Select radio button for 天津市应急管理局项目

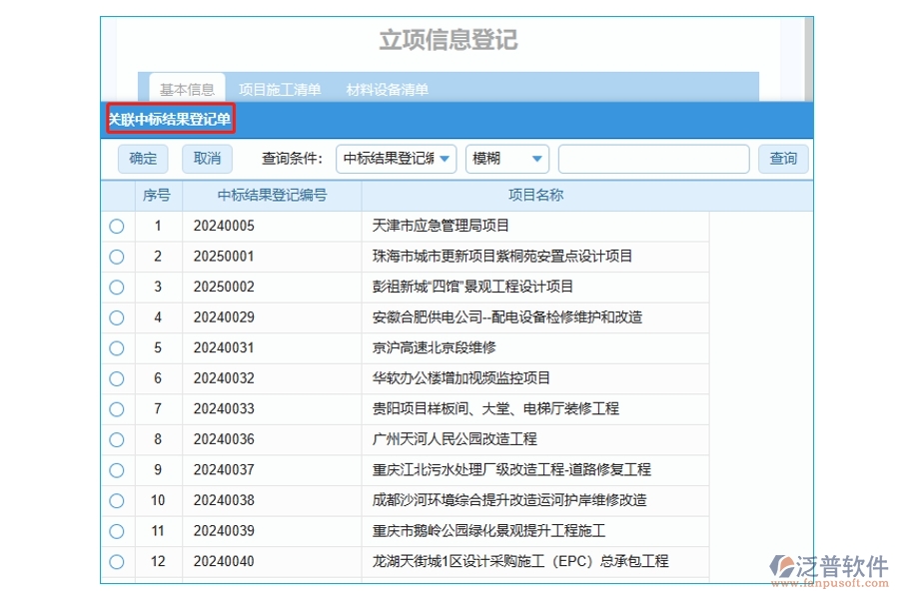[117, 227]
